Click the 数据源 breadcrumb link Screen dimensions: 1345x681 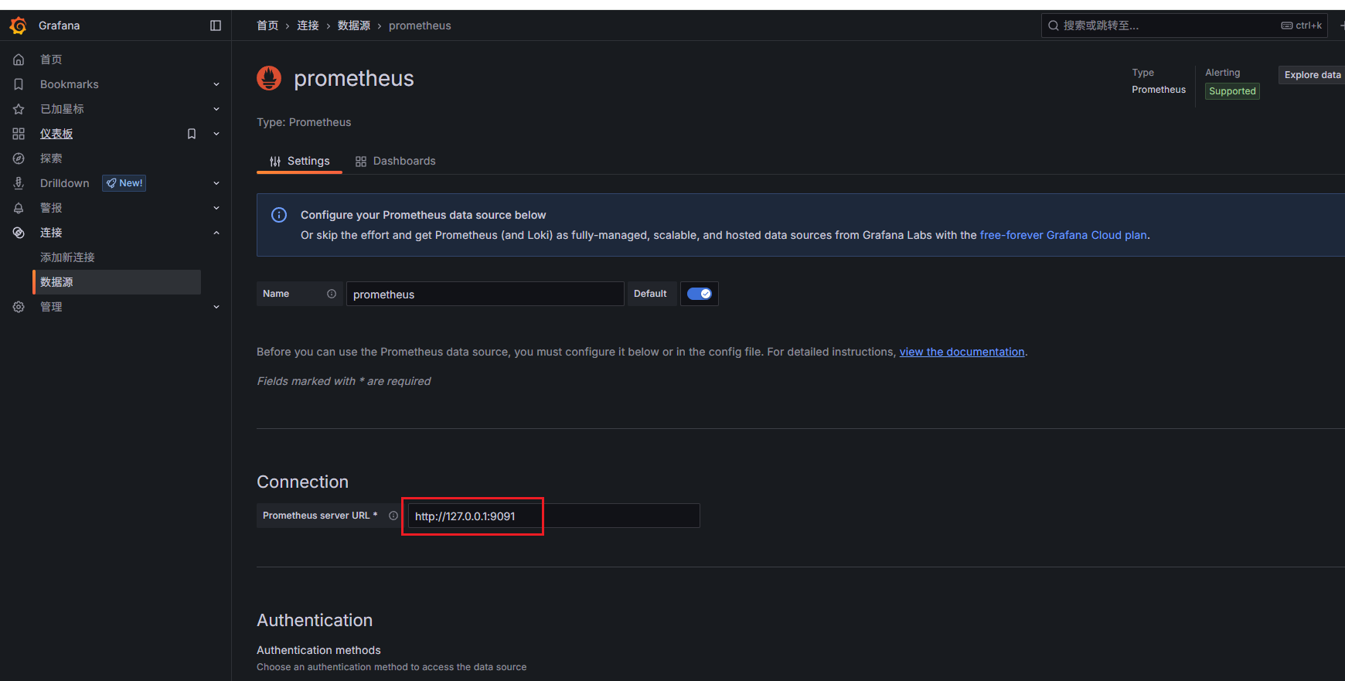click(x=354, y=26)
